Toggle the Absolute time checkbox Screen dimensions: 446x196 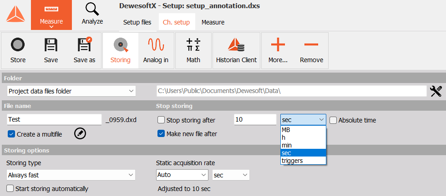333,120
